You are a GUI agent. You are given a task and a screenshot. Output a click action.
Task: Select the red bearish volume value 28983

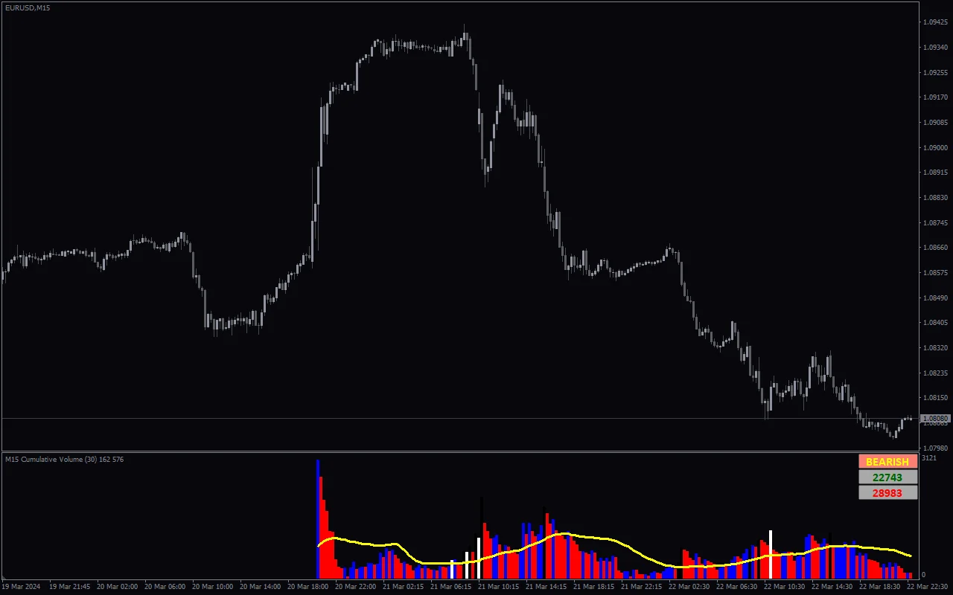(887, 492)
